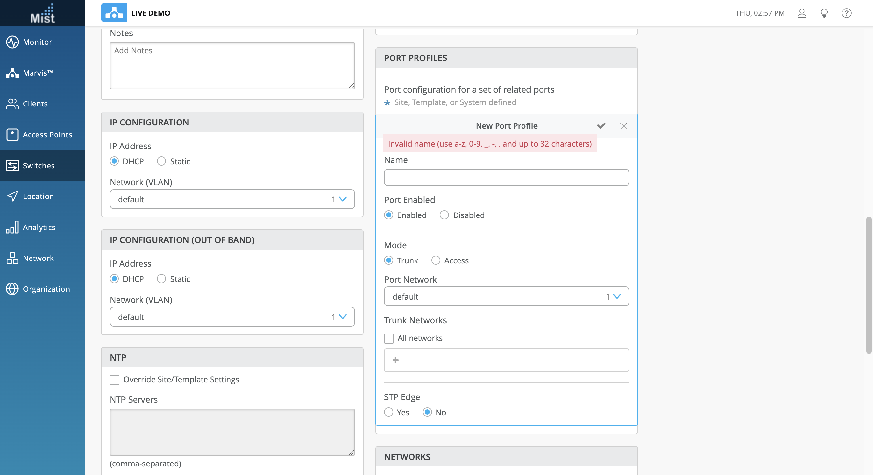The image size is (873, 475).
Task: Click the Mist logo
Action: 43,13
